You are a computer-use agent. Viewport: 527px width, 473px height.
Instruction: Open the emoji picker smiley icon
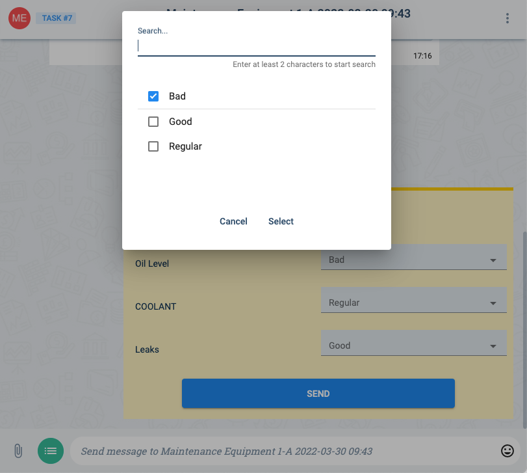[507, 451]
